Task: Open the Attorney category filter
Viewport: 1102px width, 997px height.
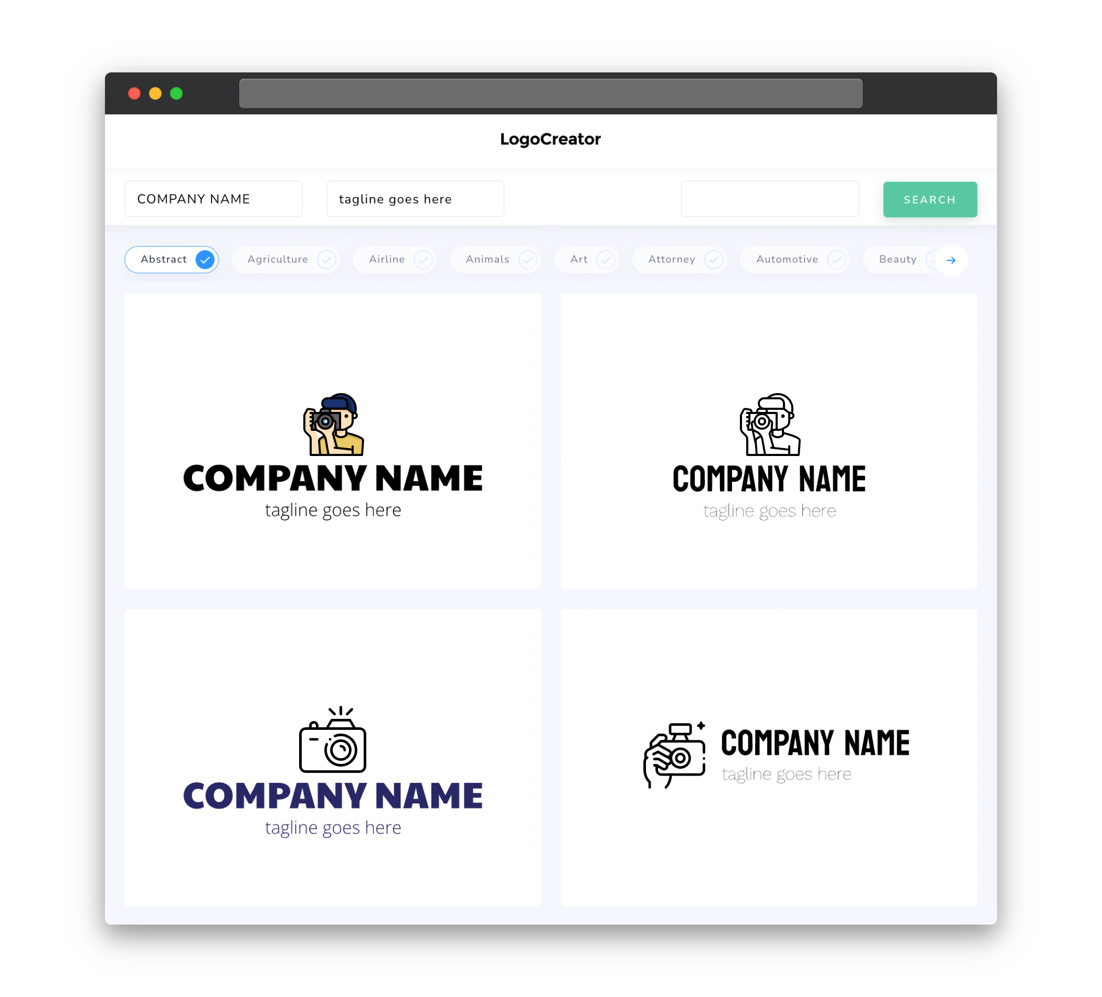Action: 682,259
